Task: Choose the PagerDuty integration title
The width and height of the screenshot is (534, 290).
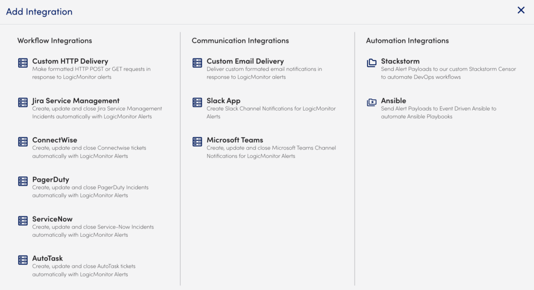Action: coord(51,179)
